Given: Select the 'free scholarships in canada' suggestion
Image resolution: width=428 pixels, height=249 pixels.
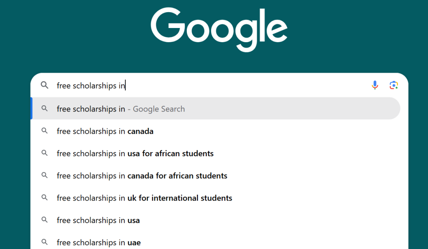Looking at the screenshot, I should [x=105, y=131].
